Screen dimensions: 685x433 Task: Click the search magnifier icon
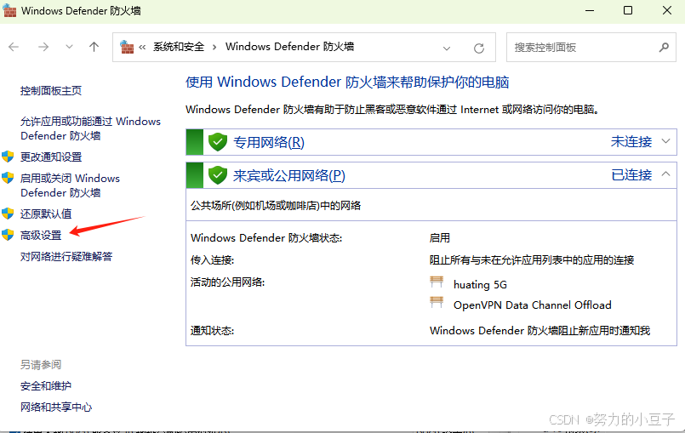pos(664,47)
